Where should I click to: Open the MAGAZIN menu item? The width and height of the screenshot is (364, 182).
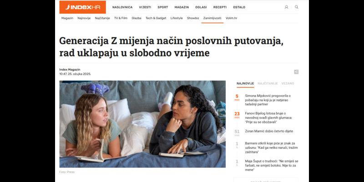coord(182,7)
